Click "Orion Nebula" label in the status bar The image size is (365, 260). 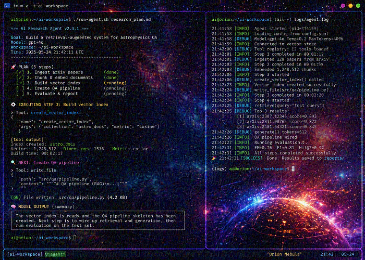284,254
